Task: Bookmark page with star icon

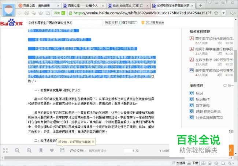Action: pos(216,13)
